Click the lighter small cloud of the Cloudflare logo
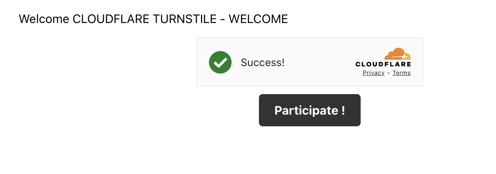496x174 pixels. click(407, 56)
